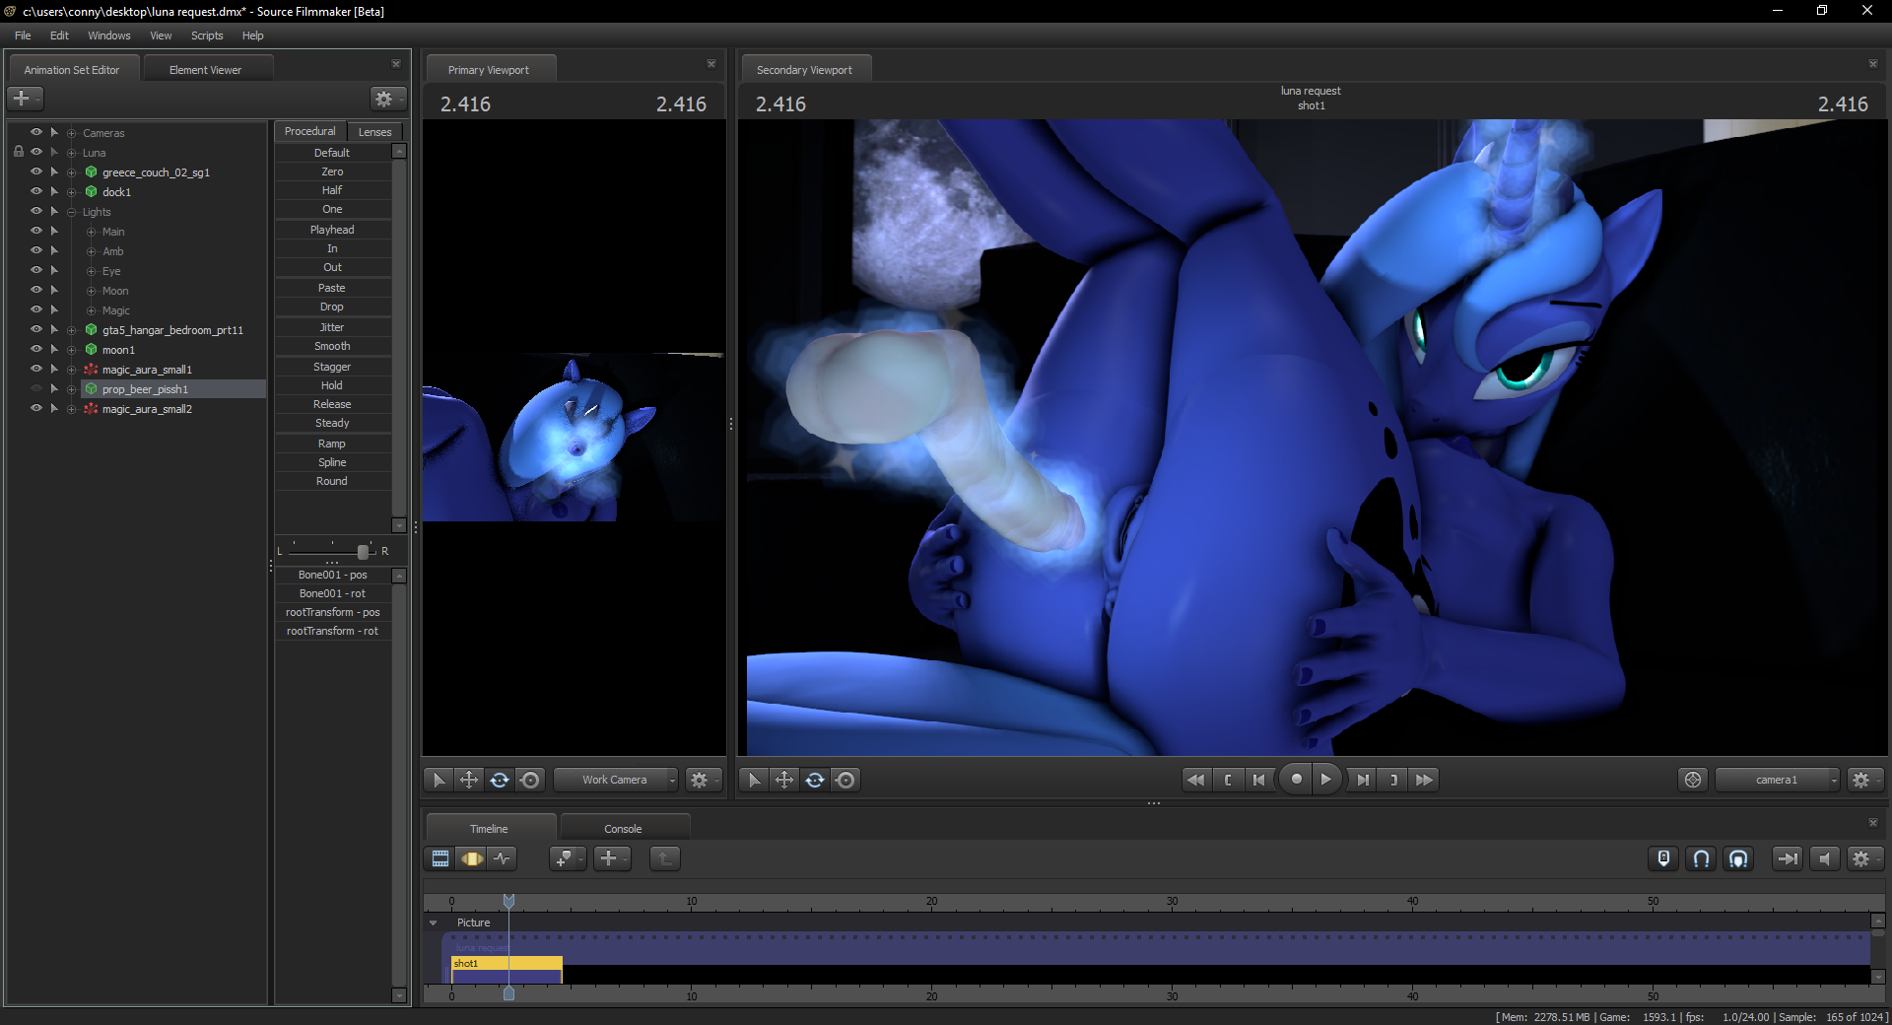Screen dimensions: 1892x1025
Task: Open the Scripts menu
Action: [x=207, y=35]
